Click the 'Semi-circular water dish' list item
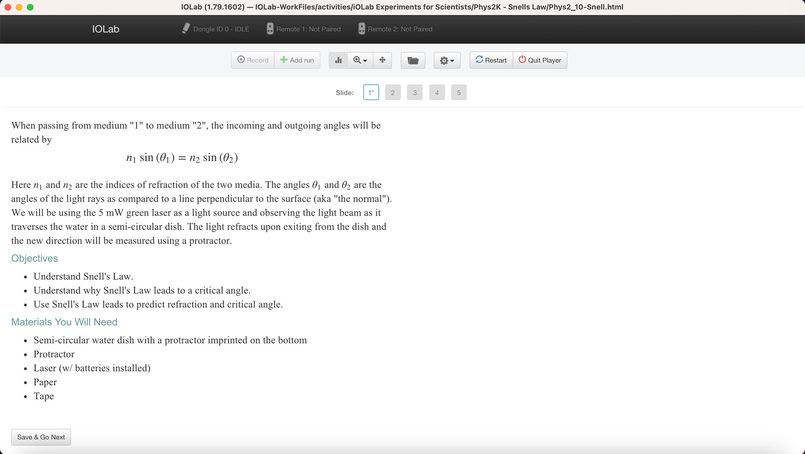This screenshot has width=805, height=454. (170, 340)
